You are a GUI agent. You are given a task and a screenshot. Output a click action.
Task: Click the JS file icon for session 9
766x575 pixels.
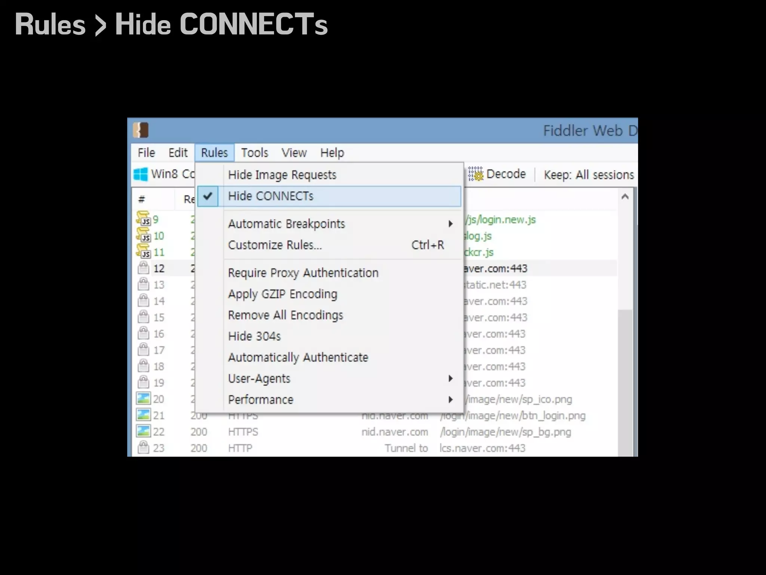point(143,219)
